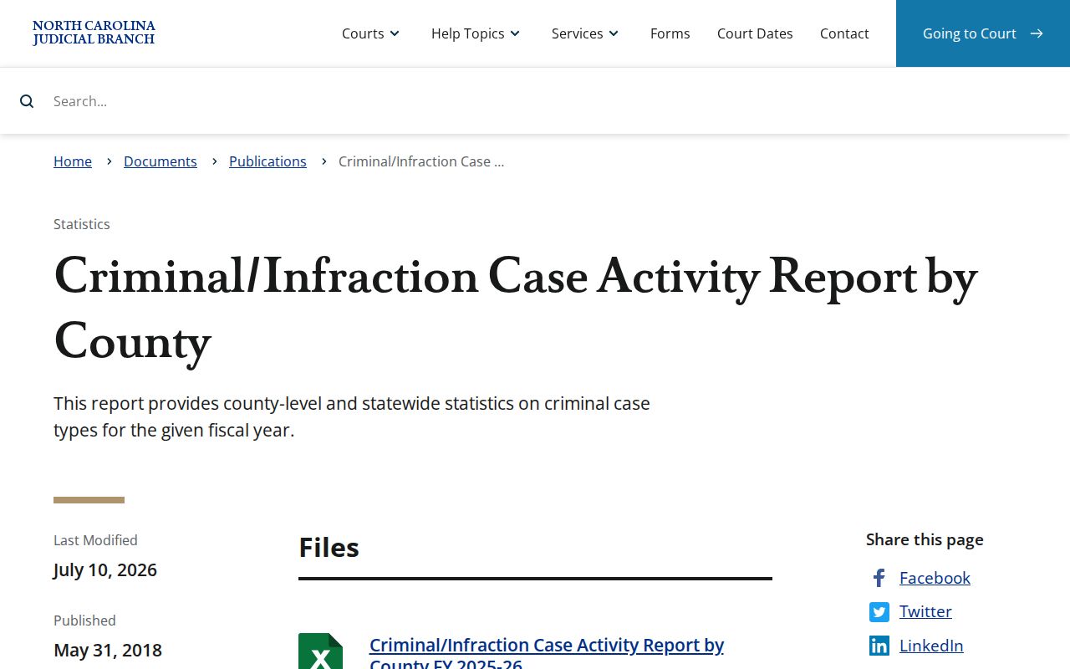Viewport: 1070px width, 669px height.
Task: Expand the Courts dropdown menu
Action: [x=370, y=33]
